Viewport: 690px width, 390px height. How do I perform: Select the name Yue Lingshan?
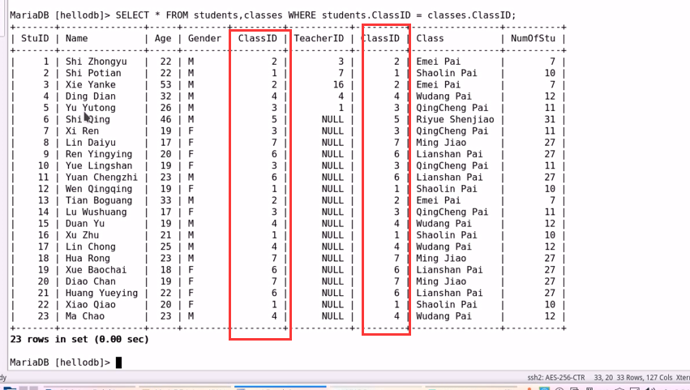99,165
